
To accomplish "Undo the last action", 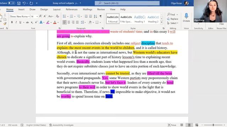I will pyautogui.click(x=24, y=3).
